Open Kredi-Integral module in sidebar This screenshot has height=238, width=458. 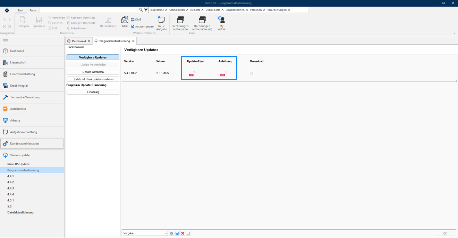pos(32,86)
